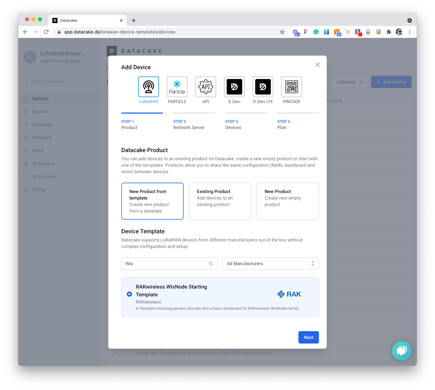Close the Add Device dialog

(318, 65)
